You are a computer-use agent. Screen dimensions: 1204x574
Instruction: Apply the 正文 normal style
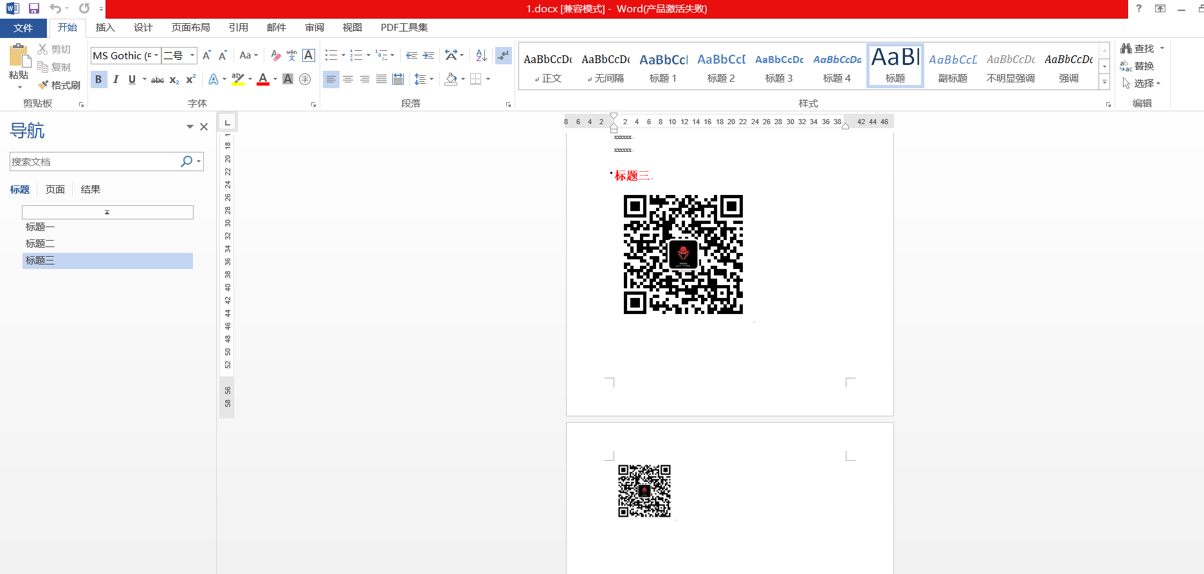(547, 66)
